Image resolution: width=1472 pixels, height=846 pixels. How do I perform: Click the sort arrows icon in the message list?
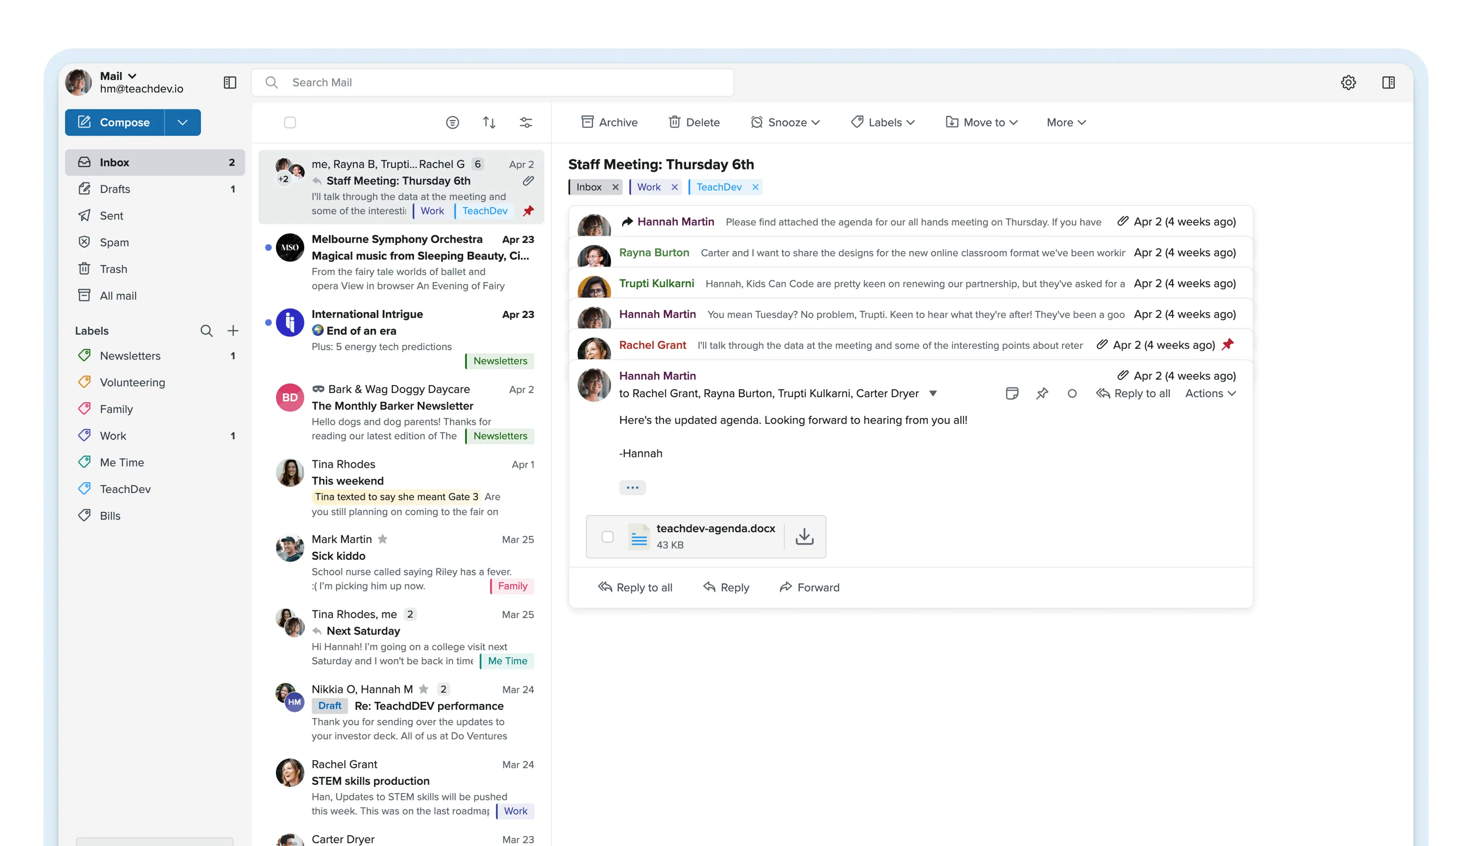coord(489,123)
